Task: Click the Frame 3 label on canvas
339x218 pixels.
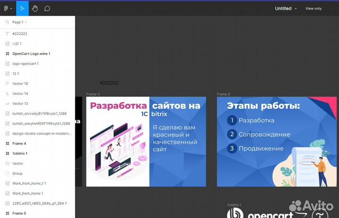Action: click(x=93, y=94)
